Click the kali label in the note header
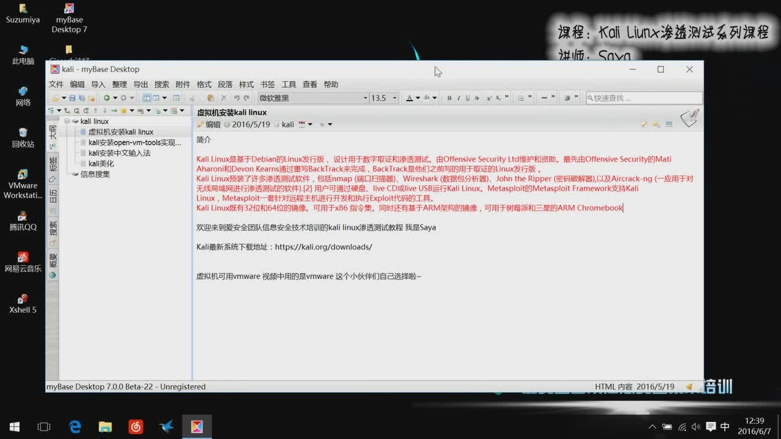Image resolution: width=781 pixels, height=439 pixels. click(287, 124)
